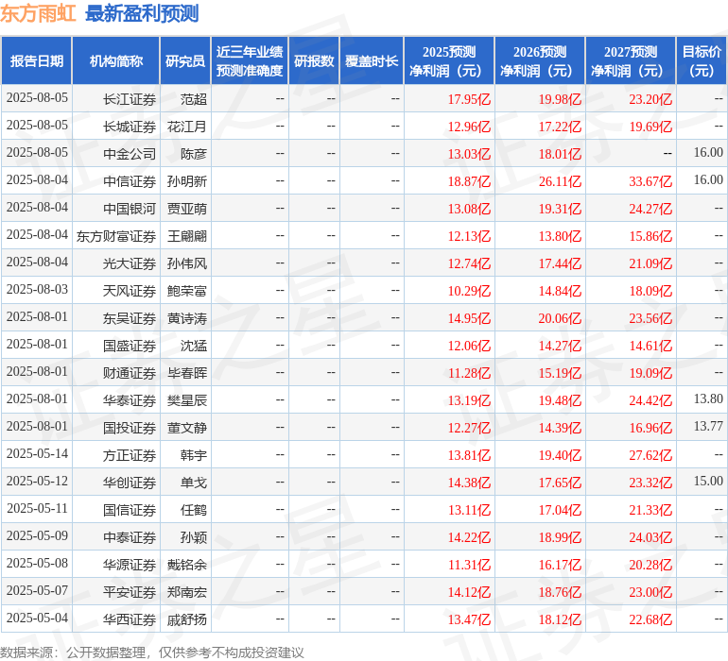Click the 2025-05-09 report date
This screenshot has width=728, height=661.
(x=37, y=535)
